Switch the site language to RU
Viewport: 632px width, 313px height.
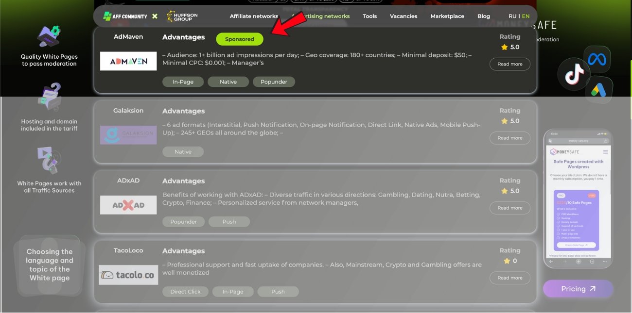[x=512, y=16]
